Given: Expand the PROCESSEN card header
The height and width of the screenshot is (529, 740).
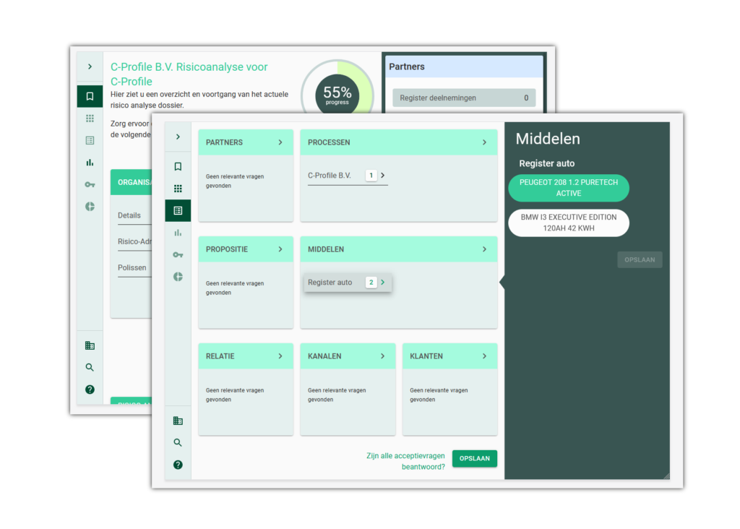Looking at the screenshot, I should click(399, 142).
